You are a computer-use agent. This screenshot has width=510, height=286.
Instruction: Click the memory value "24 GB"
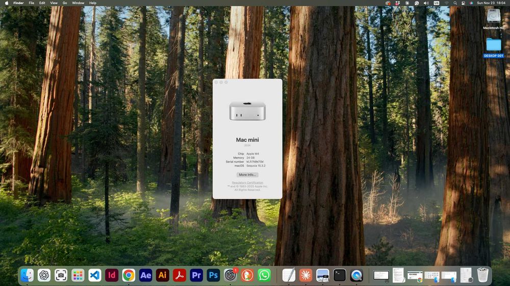pos(250,158)
